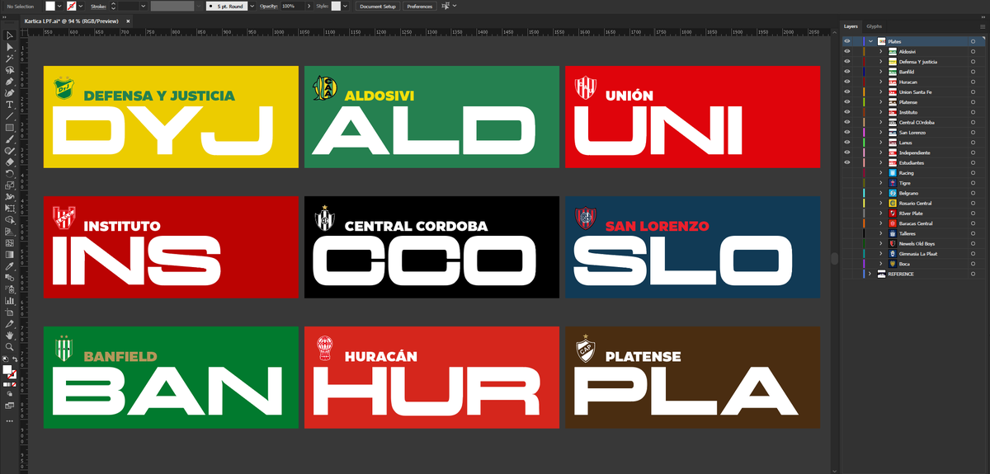Expand the REFERENCE layer
990x474 pixels.
[870, 274]
